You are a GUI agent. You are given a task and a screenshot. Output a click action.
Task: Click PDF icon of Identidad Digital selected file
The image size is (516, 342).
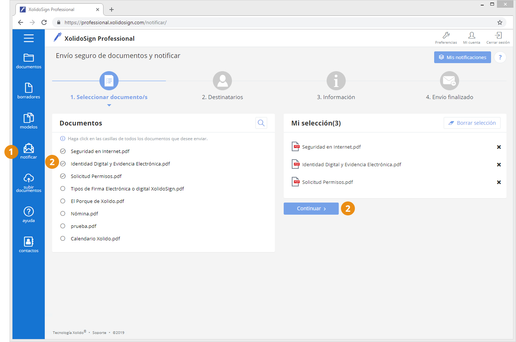(295, 164)
